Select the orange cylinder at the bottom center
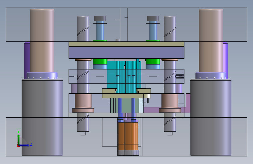253x164 pixels. pos(128,136)
